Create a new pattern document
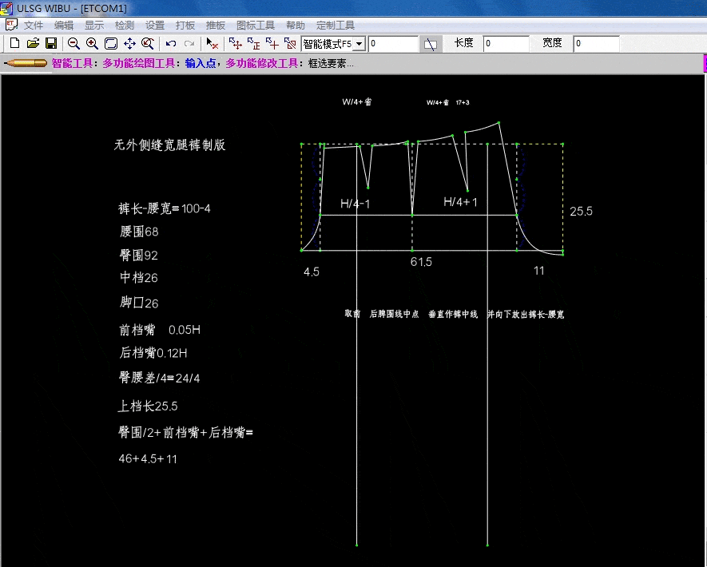Viewport: 707px width, 567px height. tap(14, 44)
